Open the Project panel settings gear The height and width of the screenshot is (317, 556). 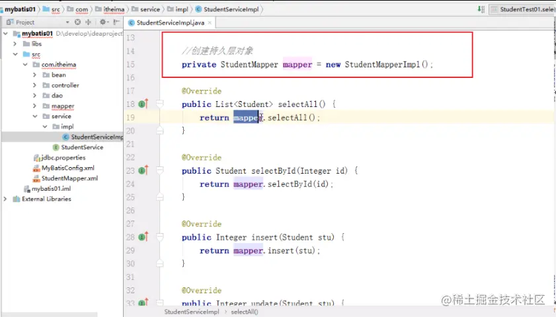(102, 22)
